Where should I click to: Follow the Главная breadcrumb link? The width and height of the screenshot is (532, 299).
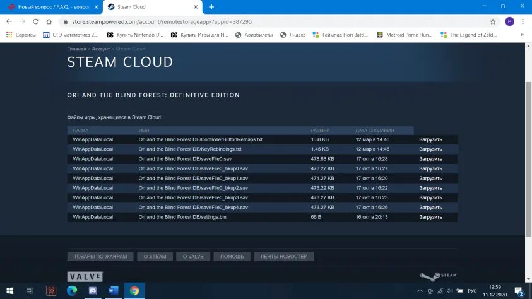(76, 49)
